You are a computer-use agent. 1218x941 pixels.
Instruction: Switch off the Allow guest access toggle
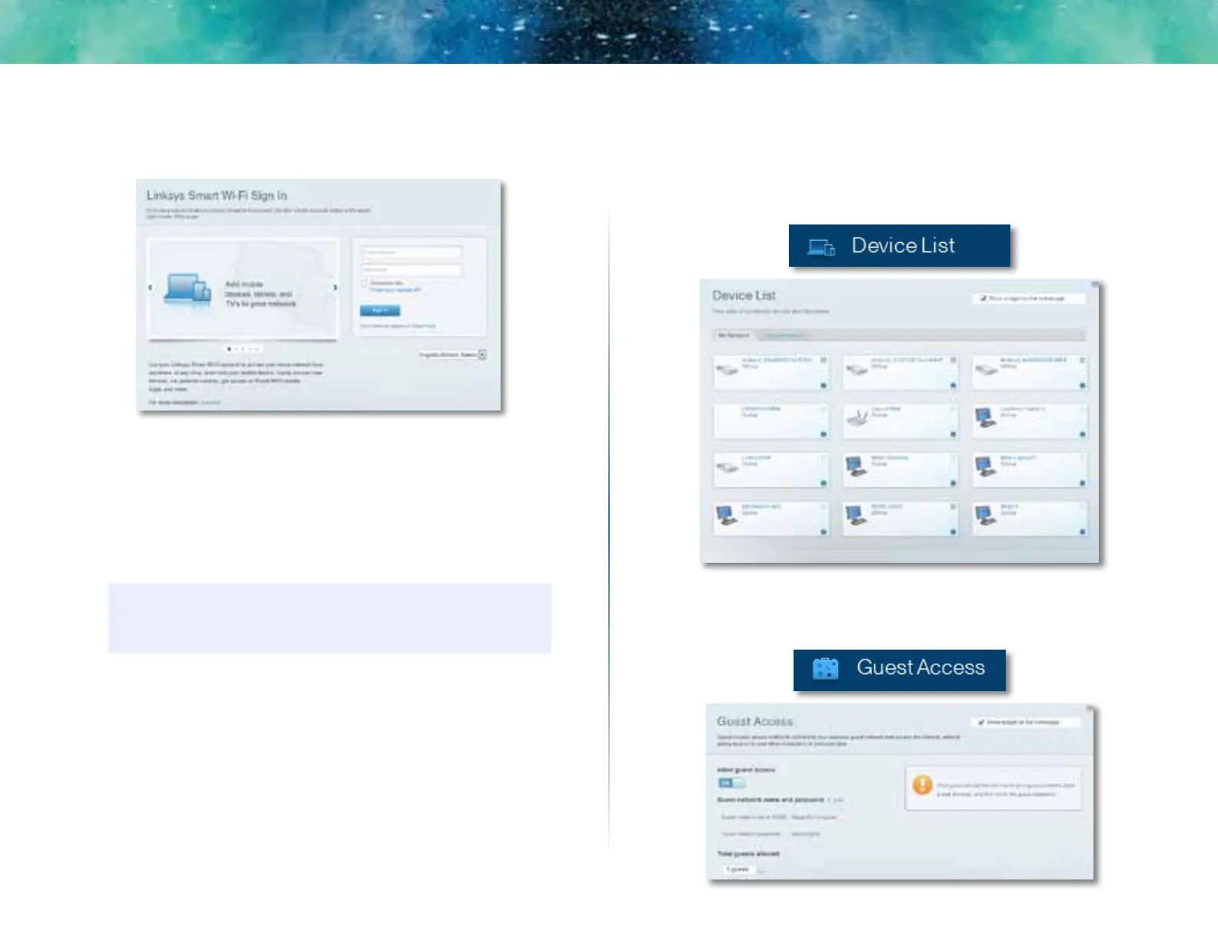click(x=731, y=783)
